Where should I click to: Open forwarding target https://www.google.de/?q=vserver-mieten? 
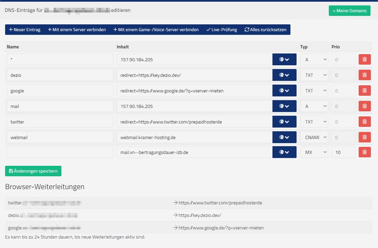pyautogui.click(x=221, y=228)
